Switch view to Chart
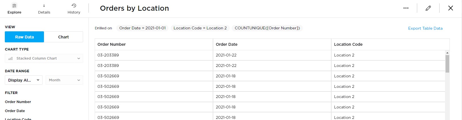The width and height of the screenshot is (462, 120). [64, 37]
